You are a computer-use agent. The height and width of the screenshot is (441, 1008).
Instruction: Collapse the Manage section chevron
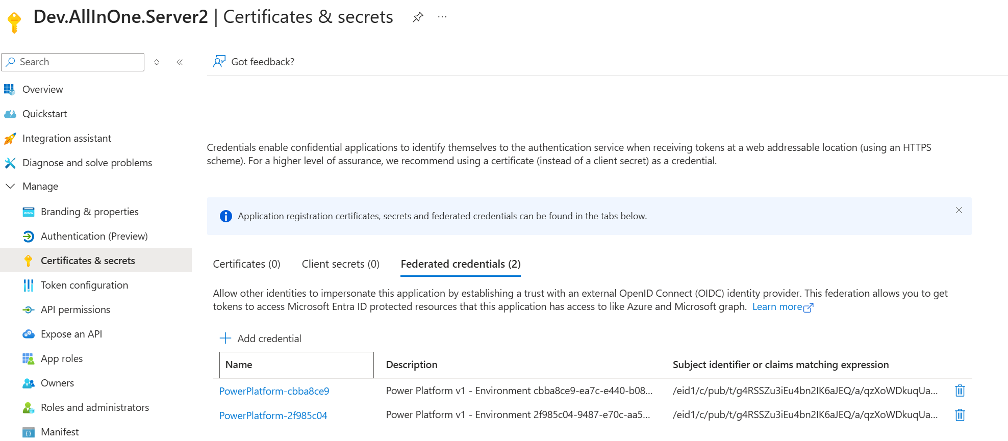point(10,186)
